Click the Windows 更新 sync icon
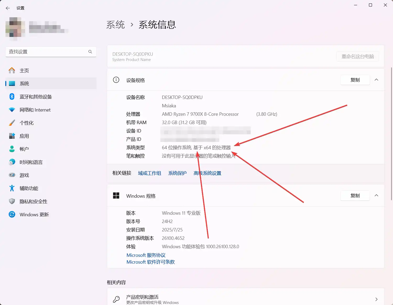The height and width of the screenshot is (305, 393). pos(12,214)
